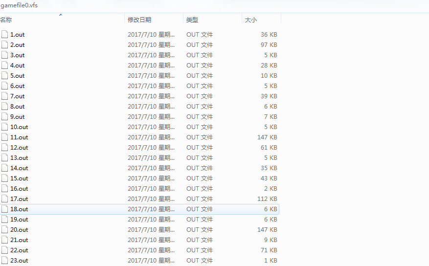The width and height of the screenshot is (429, 266).
Task: Select the file name 20.out
Action: click(19, 230)
